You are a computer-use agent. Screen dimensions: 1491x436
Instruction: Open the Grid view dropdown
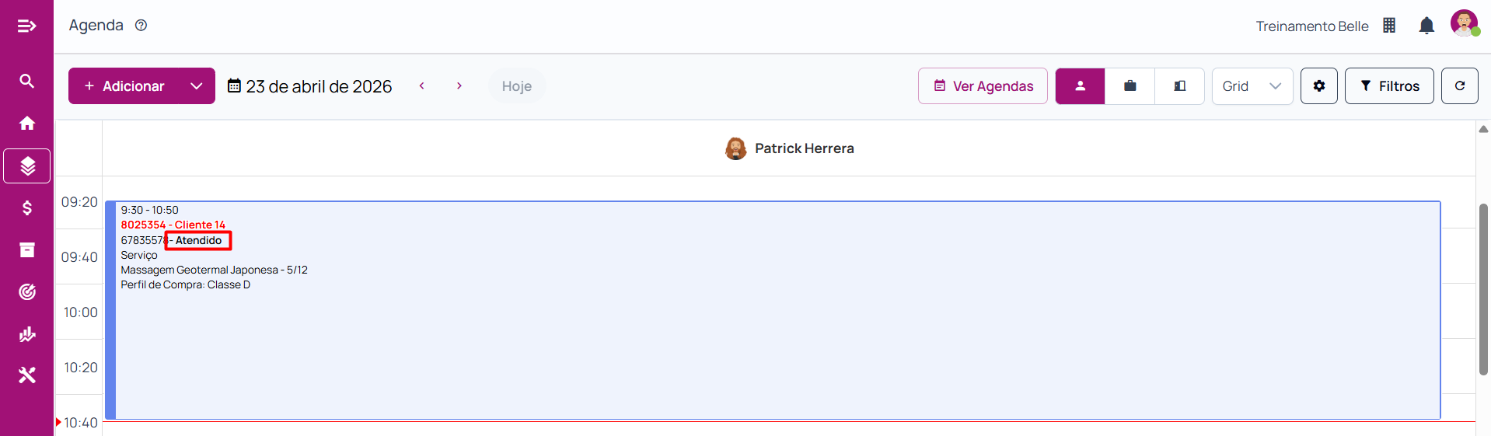tap(1252, 86)
